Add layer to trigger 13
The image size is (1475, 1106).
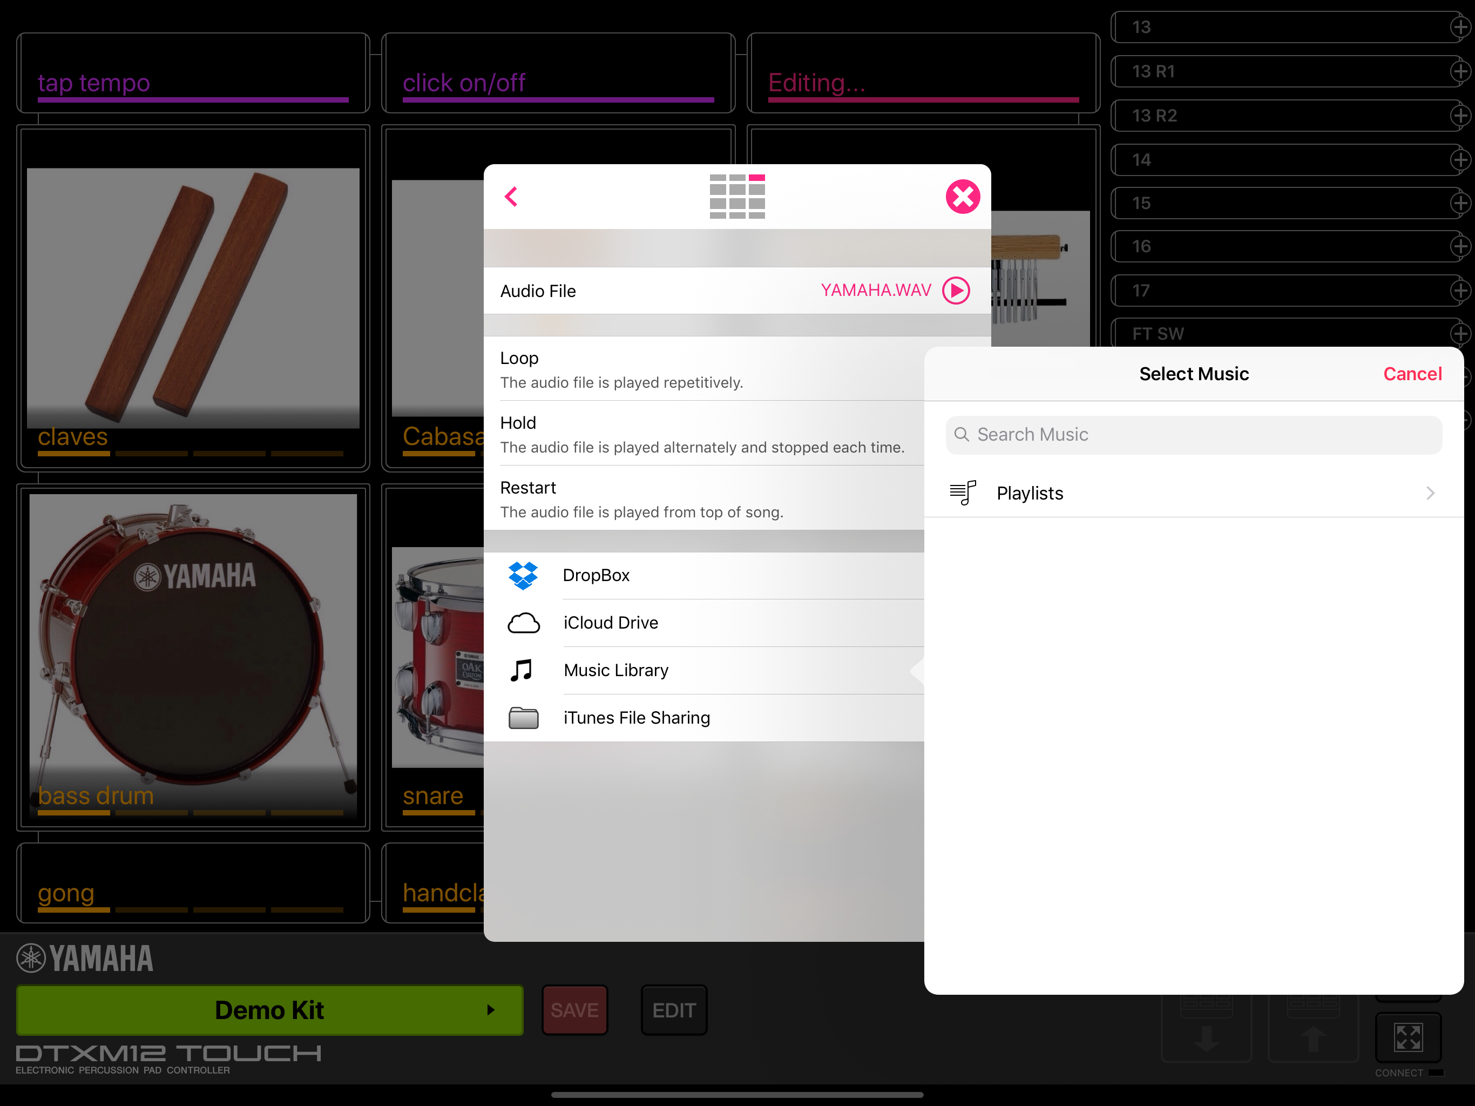1460,26
